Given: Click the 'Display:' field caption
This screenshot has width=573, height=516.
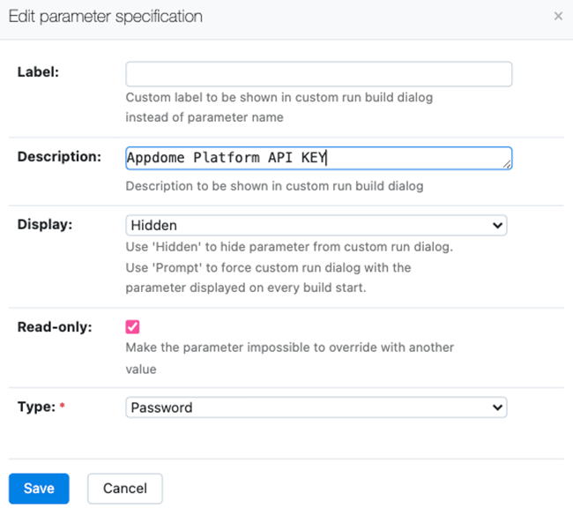Looking at the screenshot, I should click(45, 224).
